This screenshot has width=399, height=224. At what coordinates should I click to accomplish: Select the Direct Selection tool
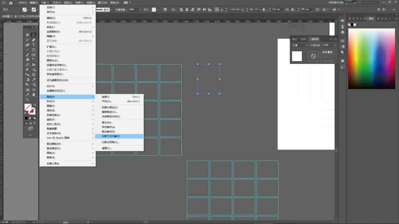pyautogui.click(x=34, y=35)
